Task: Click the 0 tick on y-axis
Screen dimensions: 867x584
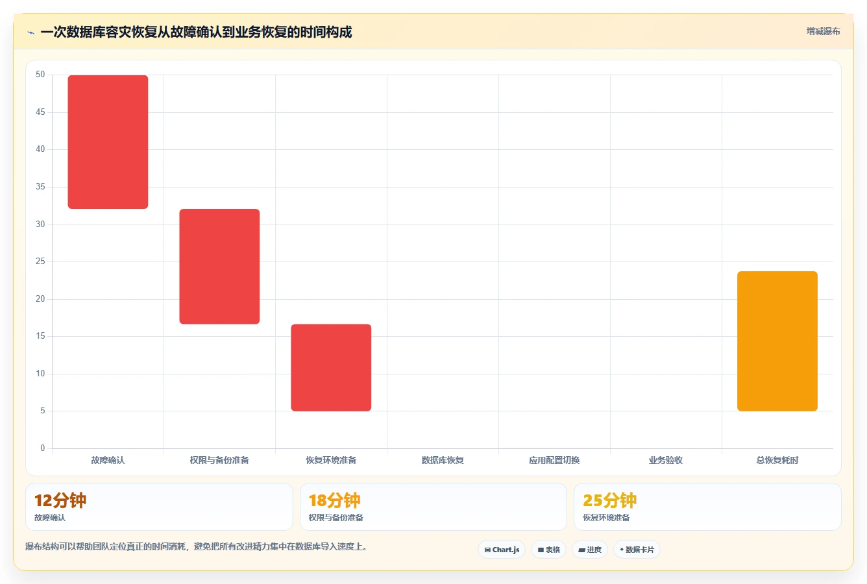Action: point(43,448)
